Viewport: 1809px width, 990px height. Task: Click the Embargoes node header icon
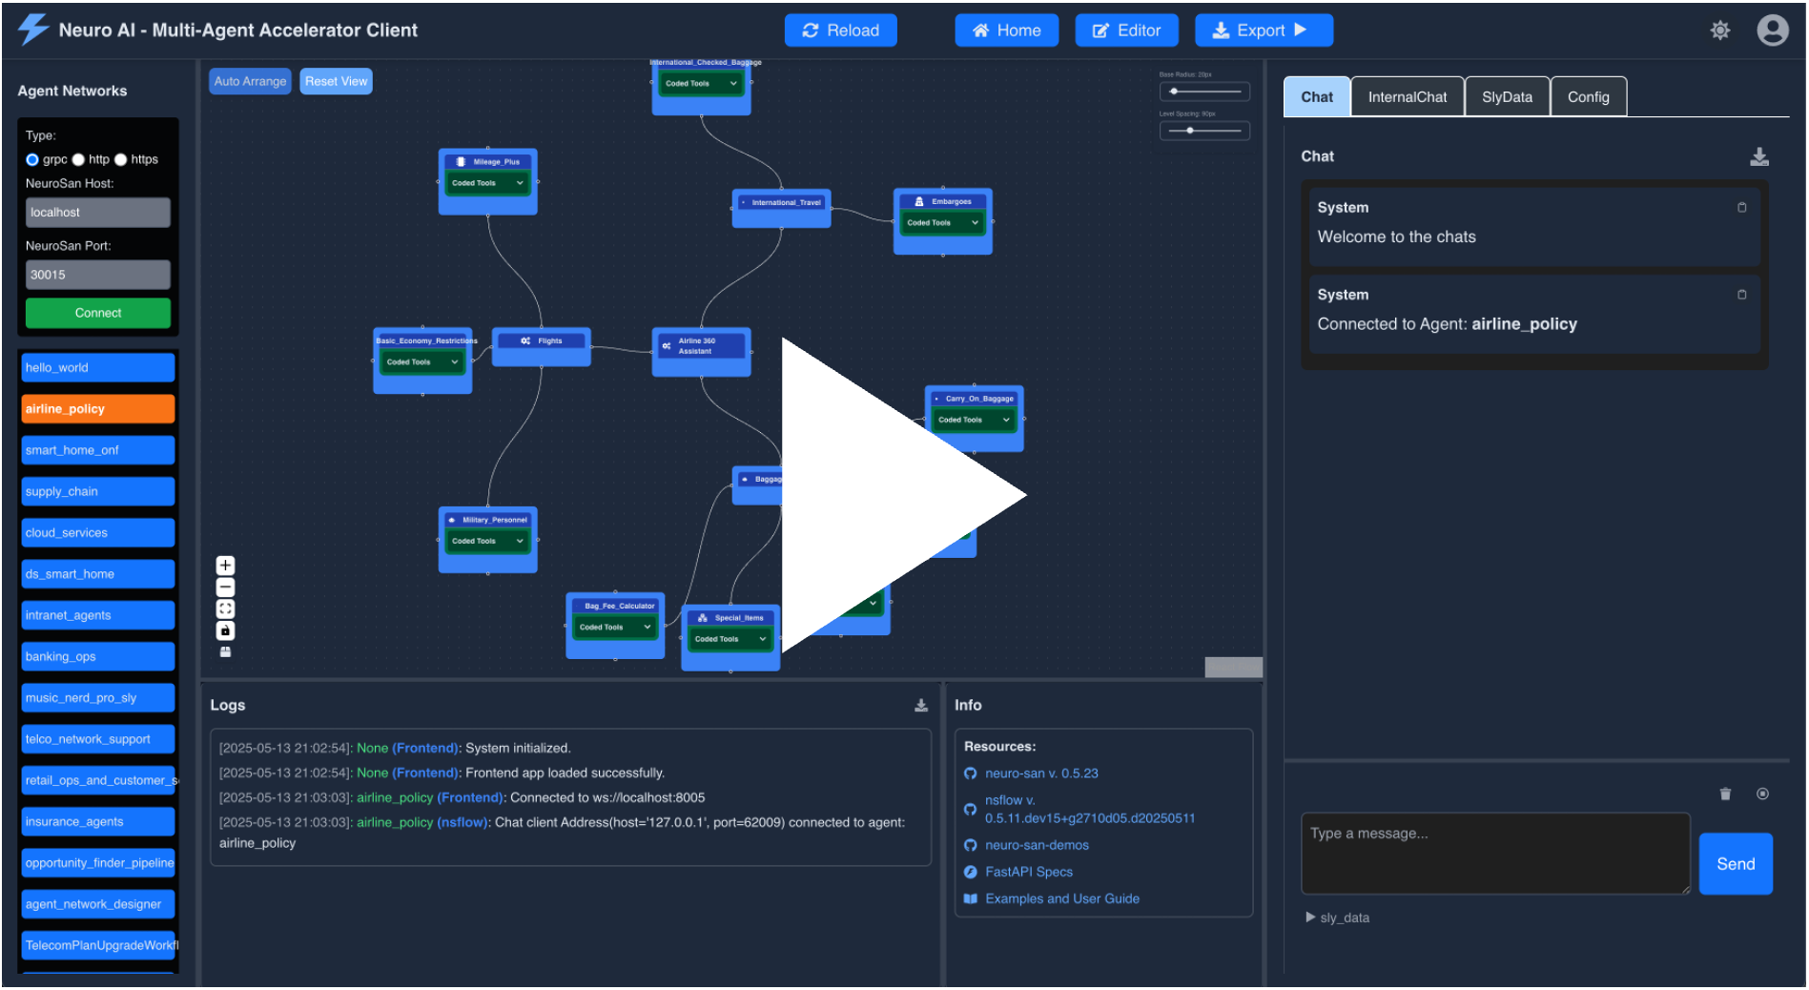[919, 201]
